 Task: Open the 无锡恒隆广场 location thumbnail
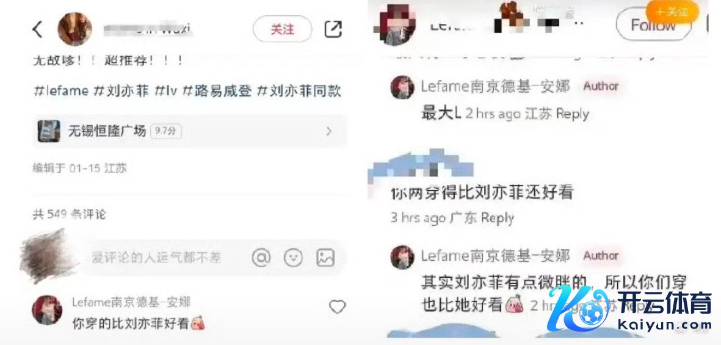(49, 131)
